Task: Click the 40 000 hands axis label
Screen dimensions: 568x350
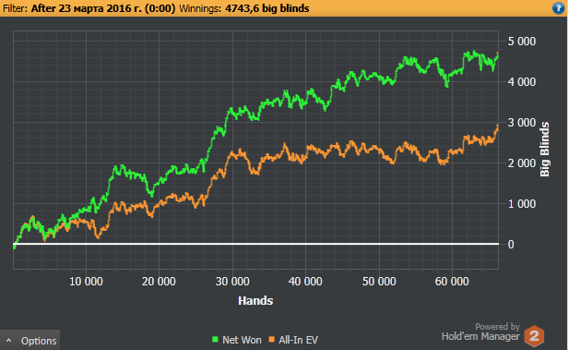Action: click(305, 282)
